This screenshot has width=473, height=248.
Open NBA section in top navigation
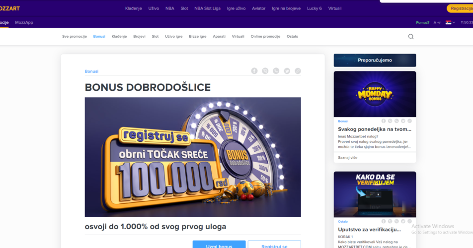pyautogui.click(x=170, y=8)
